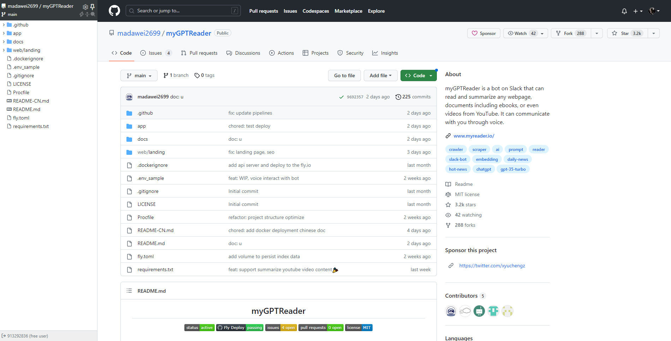Image resolution: width=671 pixels, height=341 pixels.
Task: Switch to the Insights tab
Action: (385, 53)
